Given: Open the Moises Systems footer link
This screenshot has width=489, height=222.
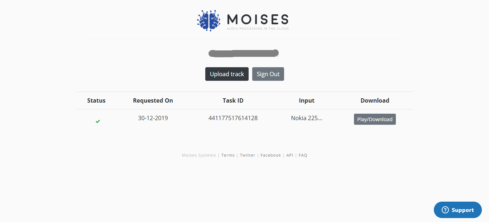Looking at the screenshot, I should click(x=199, y=155).
